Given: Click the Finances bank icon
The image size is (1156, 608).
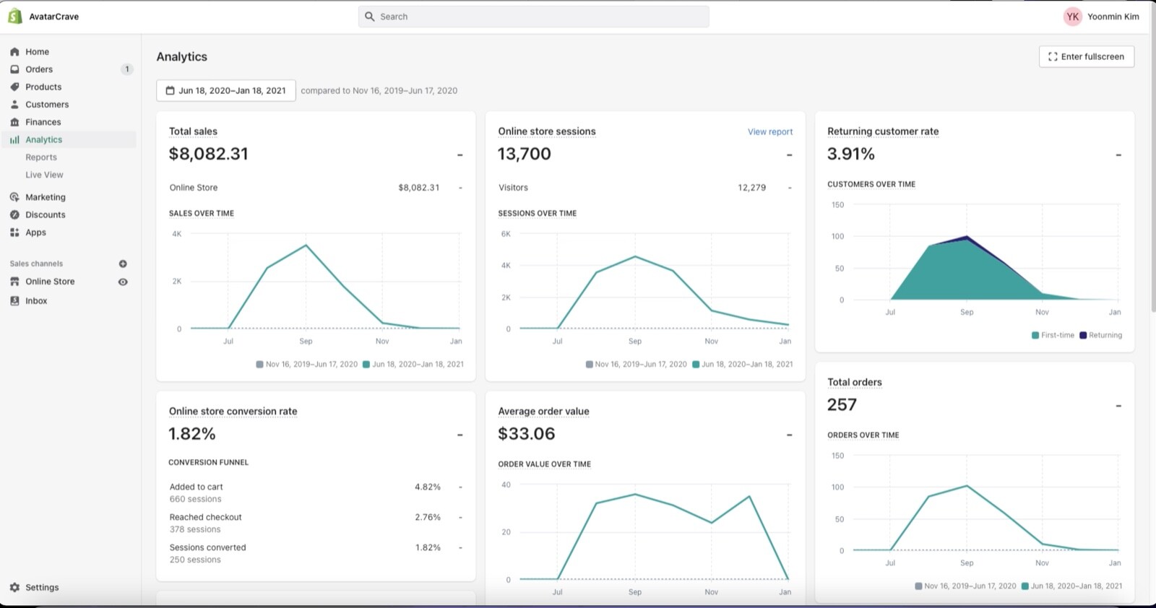Looking at the screenshot, I should point(14,122).
